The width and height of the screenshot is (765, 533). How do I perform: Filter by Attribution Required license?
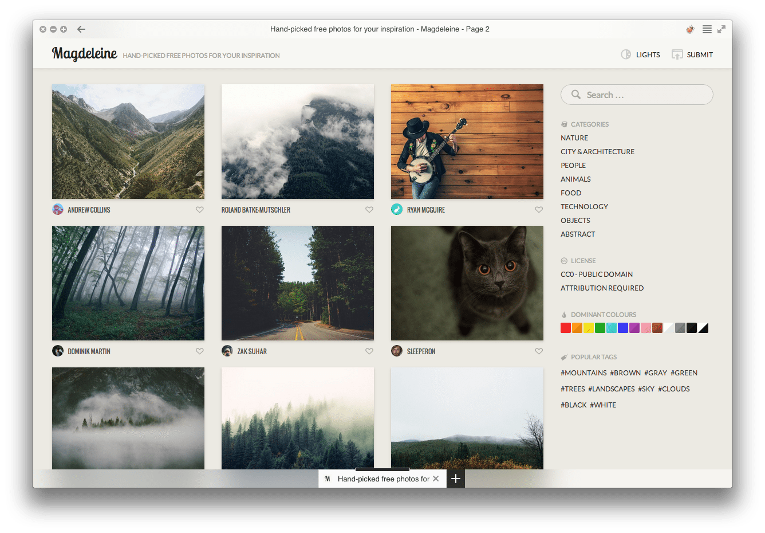click(x=602, y=288)
